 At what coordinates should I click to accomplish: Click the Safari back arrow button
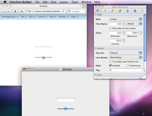pyautogui.click(x=4, y=11)
